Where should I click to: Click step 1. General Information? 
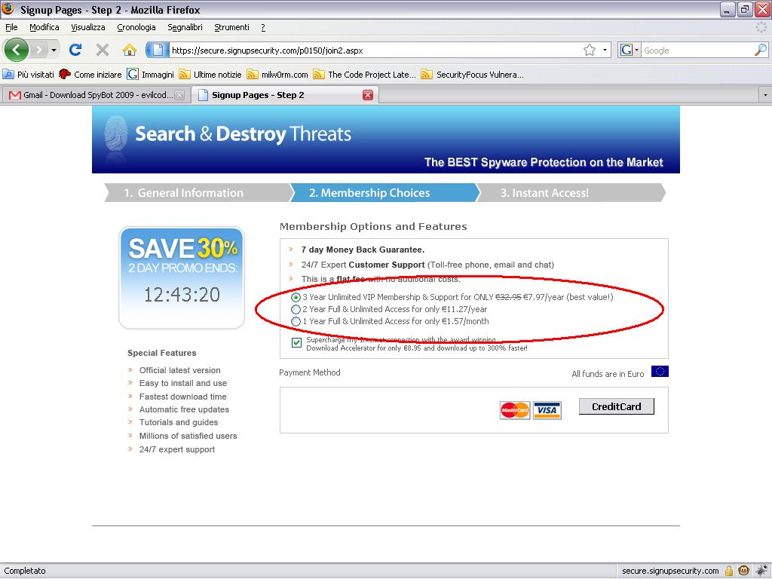(x=198, y=192)
